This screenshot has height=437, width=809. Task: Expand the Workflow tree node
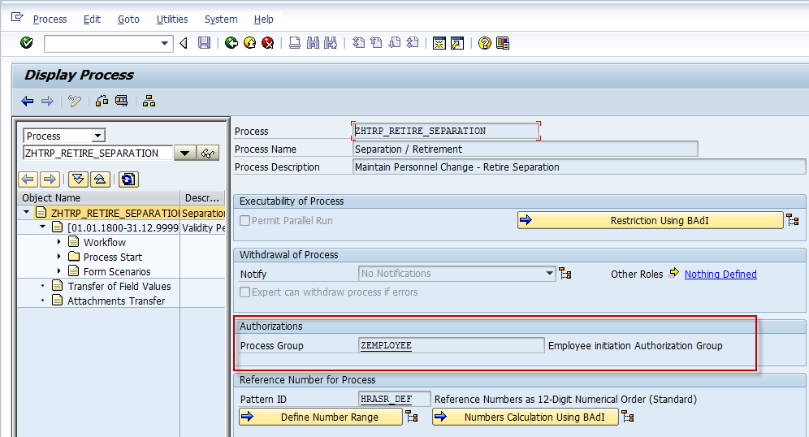pyautogui.click(x=58, y=241)
